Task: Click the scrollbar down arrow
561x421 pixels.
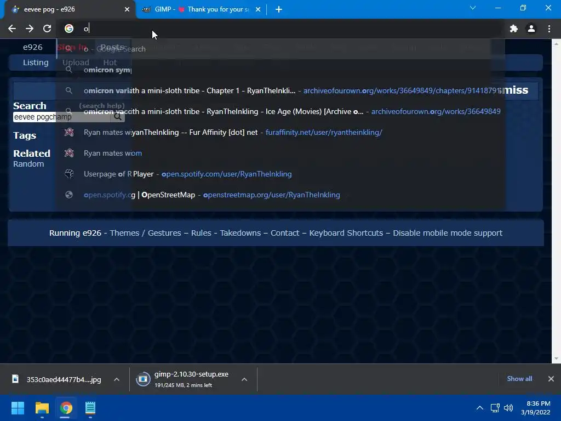Action: pos(556,359)
